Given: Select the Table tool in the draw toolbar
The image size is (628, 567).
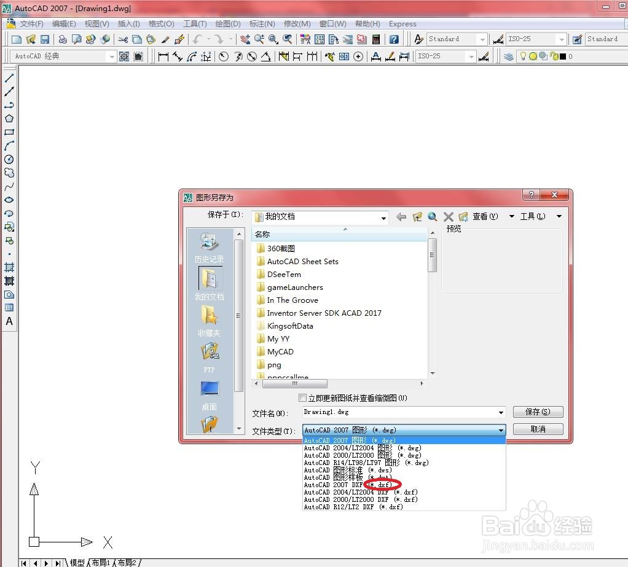Looking at the screenshot, I should [x=9, y=308].
